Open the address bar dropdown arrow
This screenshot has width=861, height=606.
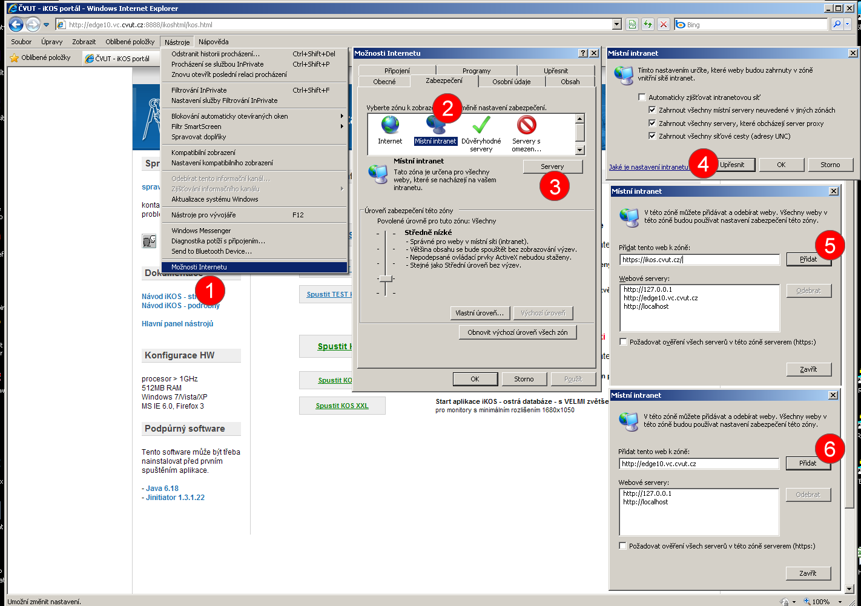[x=617, y=24]
